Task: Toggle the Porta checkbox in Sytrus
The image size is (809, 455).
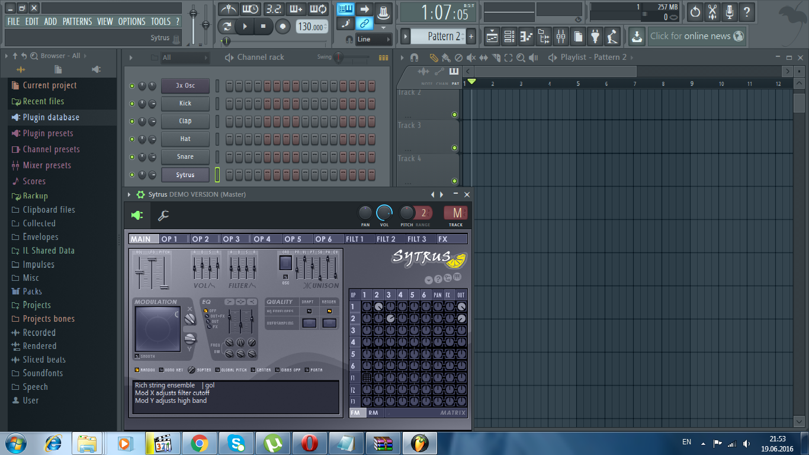Action: point(307,370)
